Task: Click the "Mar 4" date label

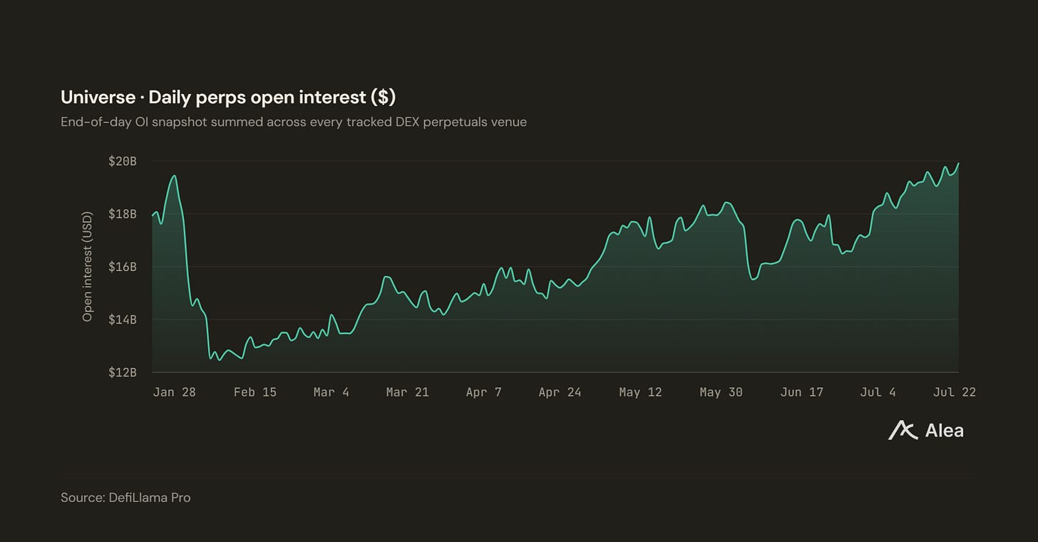Action: tap(332, 392)
